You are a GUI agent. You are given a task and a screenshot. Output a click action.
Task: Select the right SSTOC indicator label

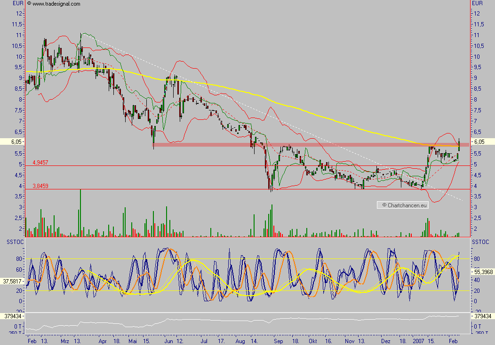[x=481, y=242]
